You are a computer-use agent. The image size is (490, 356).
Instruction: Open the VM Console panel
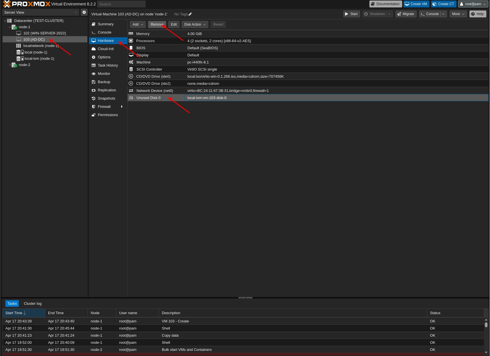pos(104,32)
